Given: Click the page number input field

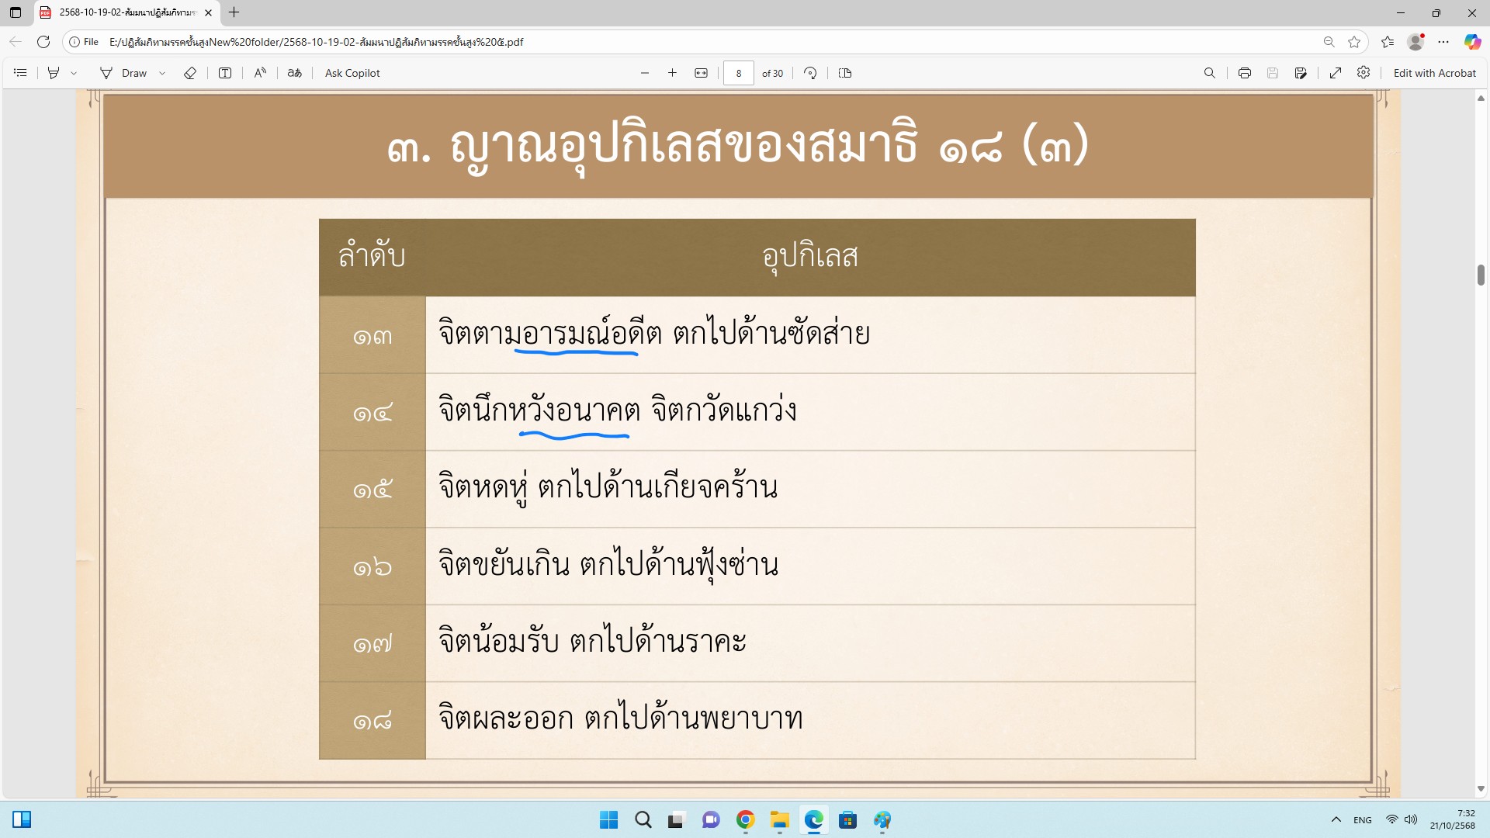Looking at the screenshot, I should [x=738, y=73].
